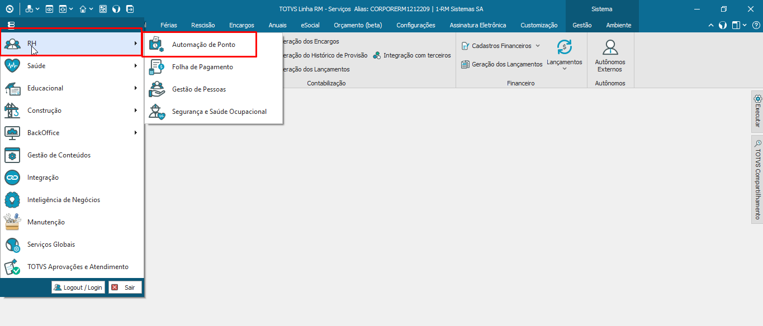Switch to the Anuais ribbon tab
Screen dimensions: 763x326
[x=277, y=25]
